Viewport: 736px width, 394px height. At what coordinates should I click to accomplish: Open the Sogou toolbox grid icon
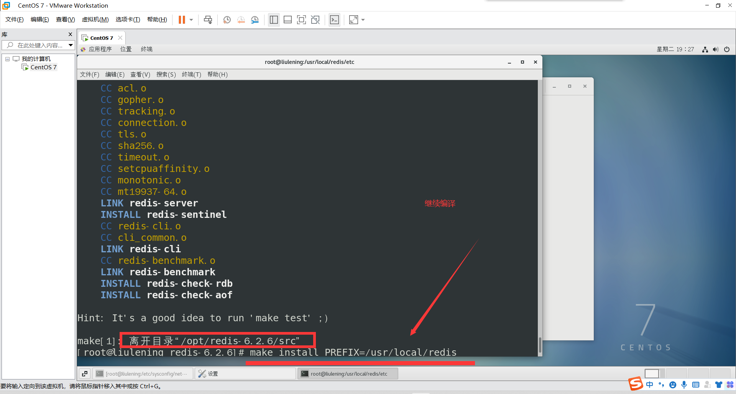pos(730,384)
